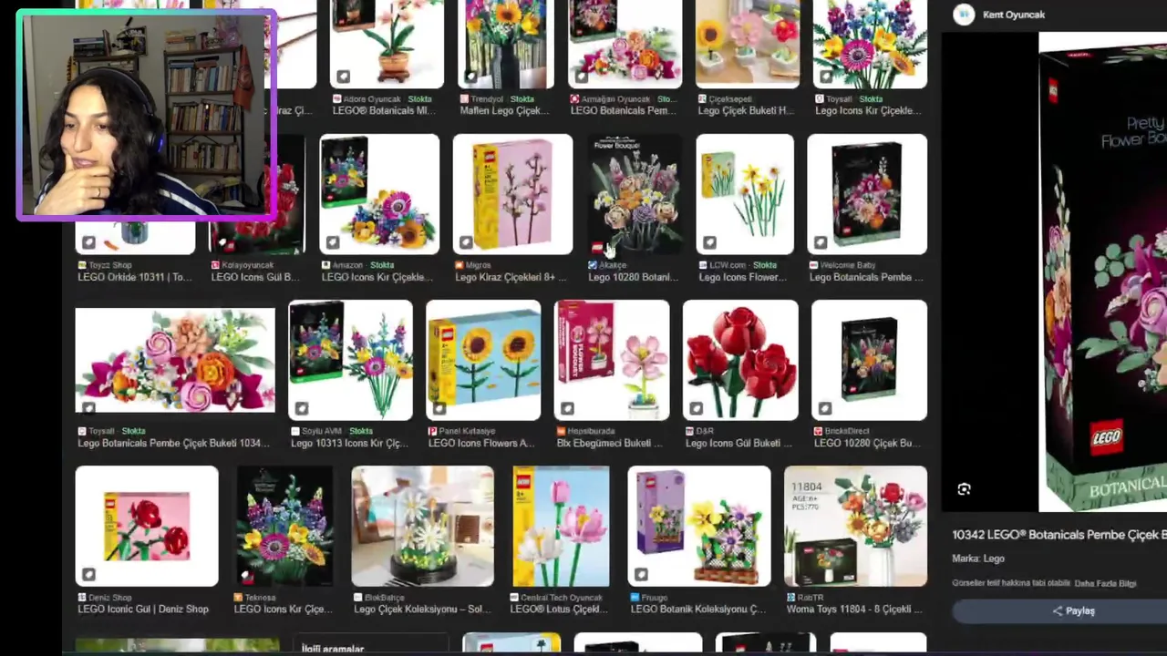Click product tag icon on D&R roses thumbnail
Screen dimensions: 1167x656
pos(697,408)
